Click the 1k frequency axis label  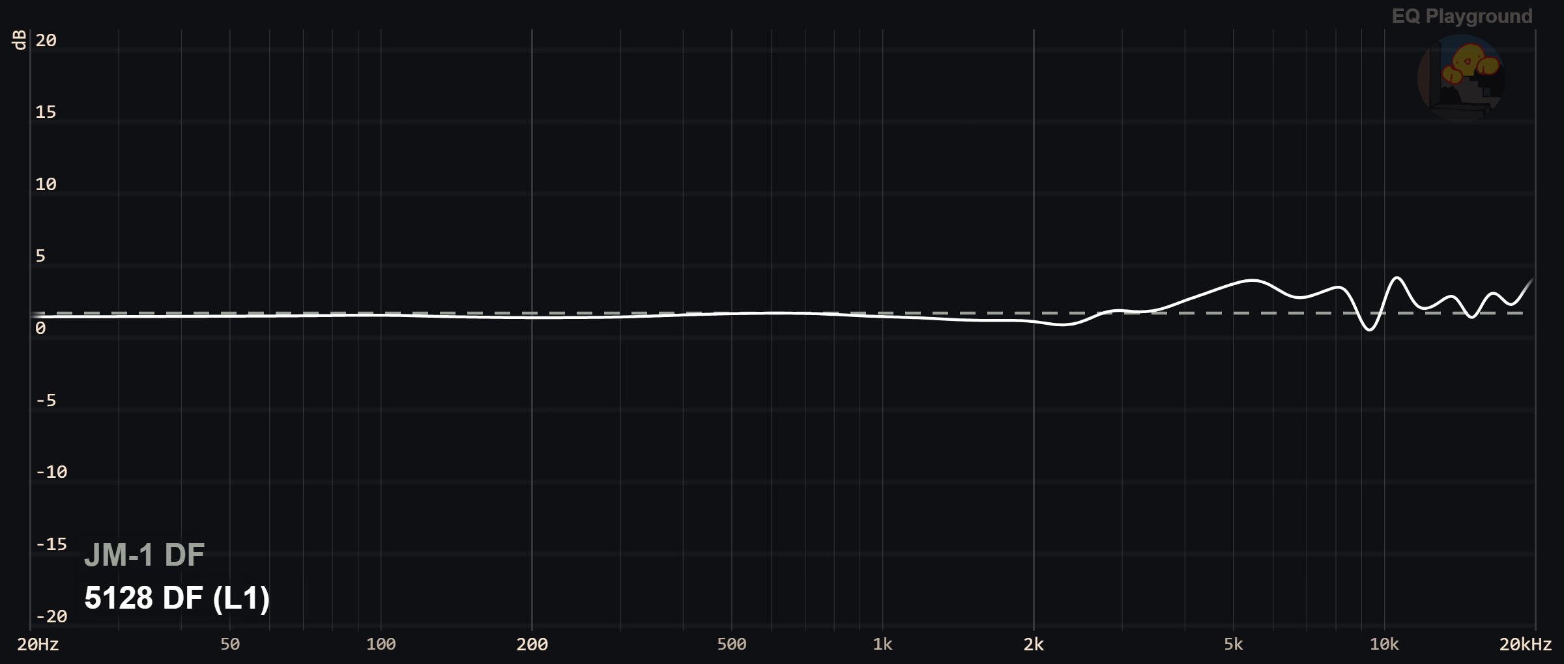pos(882,644)
